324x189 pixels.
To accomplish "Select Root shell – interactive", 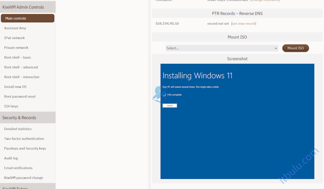I will coord(22,77).
